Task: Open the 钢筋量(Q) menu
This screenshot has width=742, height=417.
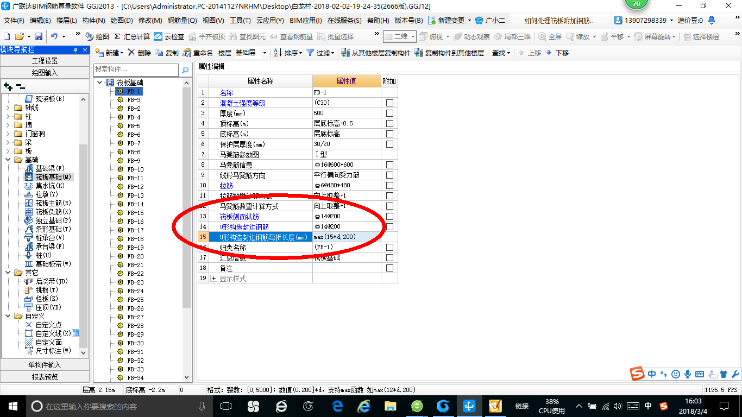Action: (x=182, y=20)
